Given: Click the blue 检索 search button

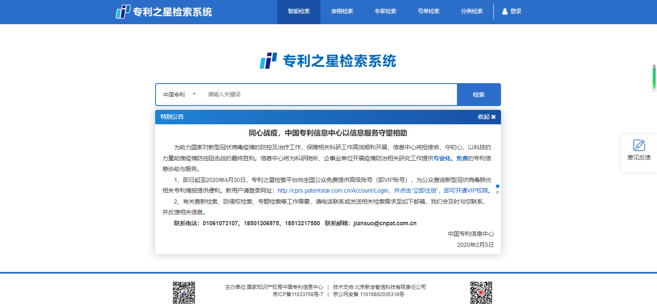Looking at the screenshot, I should [479, 95].
